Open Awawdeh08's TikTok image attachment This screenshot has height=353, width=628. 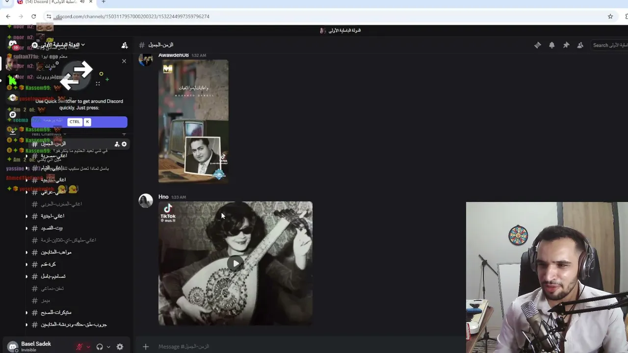click(193, 121)
